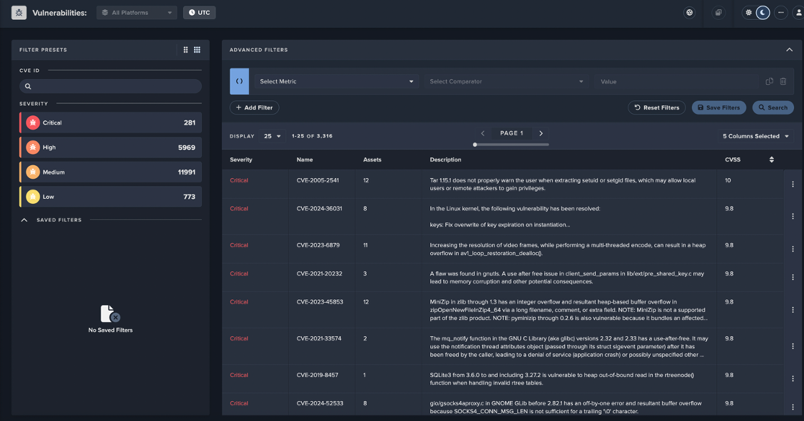Image resolution: width=804 pixels, height=421 pixels.
Task: Switch theme to light mode
Action: click(748, 12)
